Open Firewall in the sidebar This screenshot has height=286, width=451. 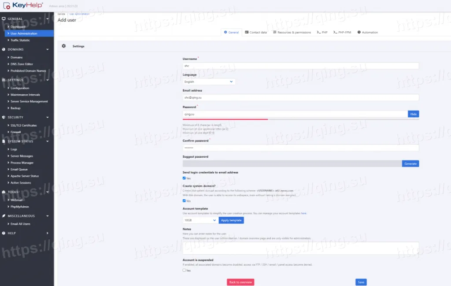(15, 132)
